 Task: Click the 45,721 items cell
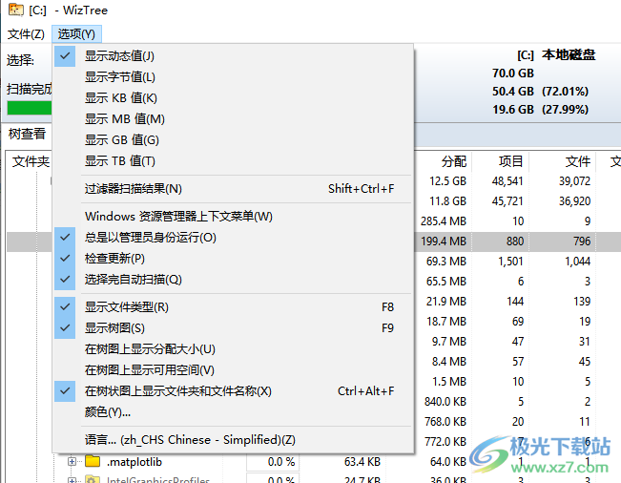507,201
